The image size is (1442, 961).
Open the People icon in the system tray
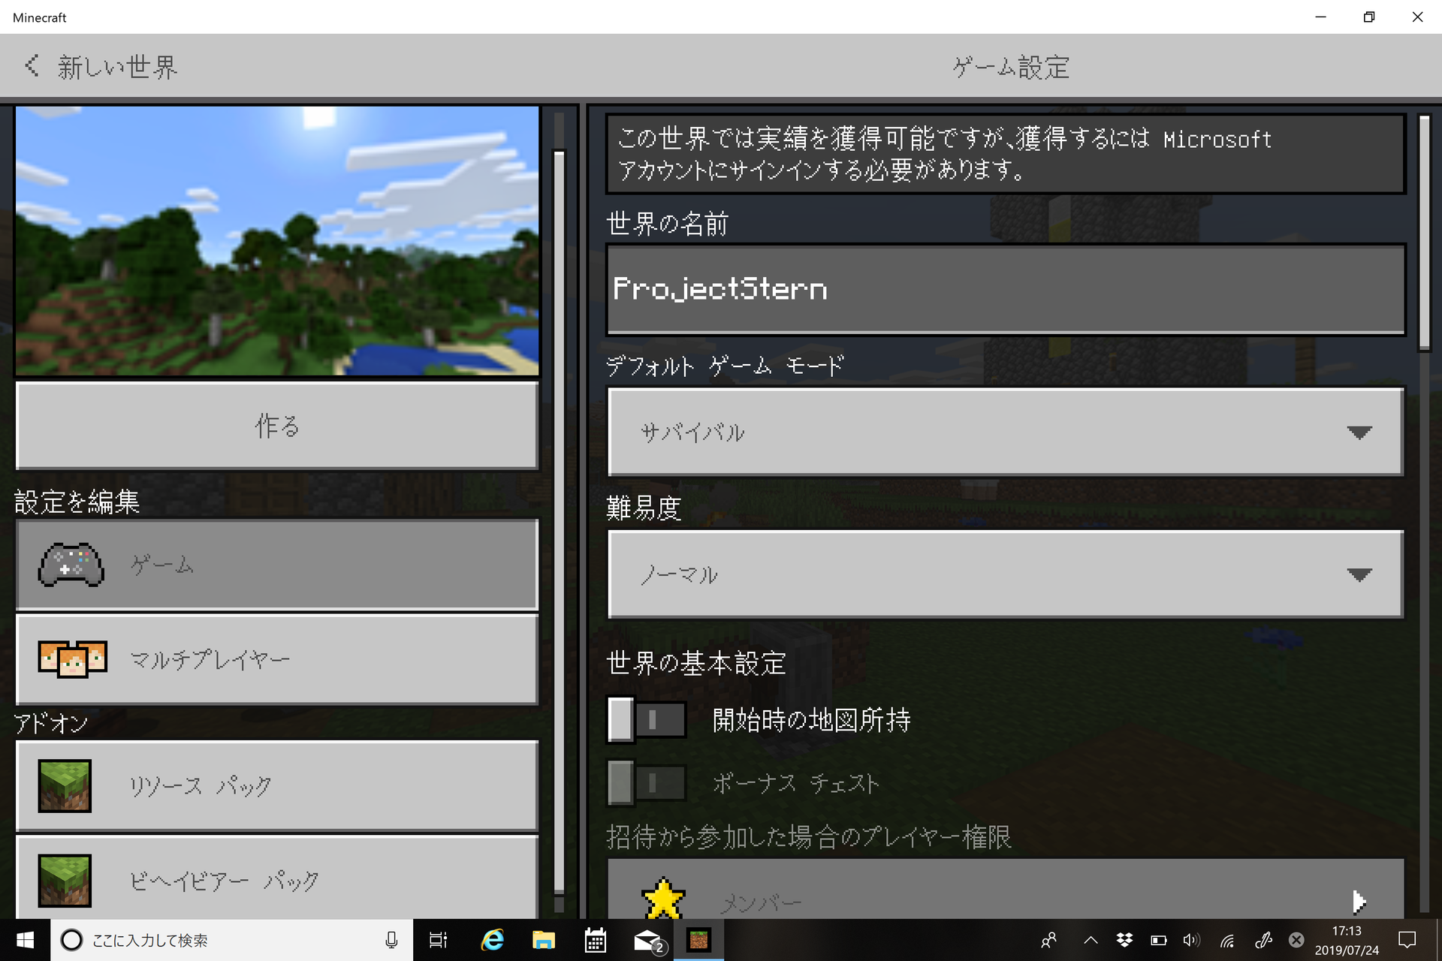[x=1049, y=940]
